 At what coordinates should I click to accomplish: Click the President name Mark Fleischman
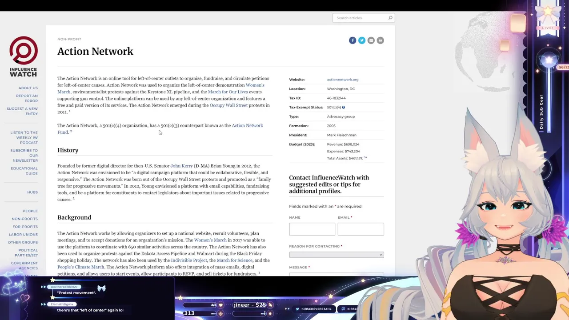point(341,135)
